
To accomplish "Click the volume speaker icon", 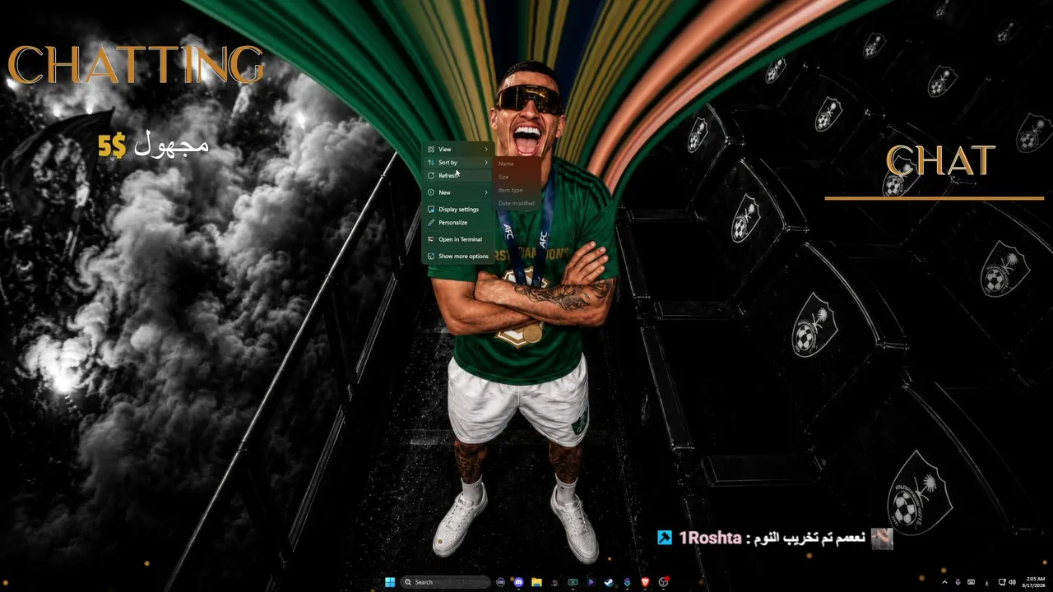I will coord(1013,582).
